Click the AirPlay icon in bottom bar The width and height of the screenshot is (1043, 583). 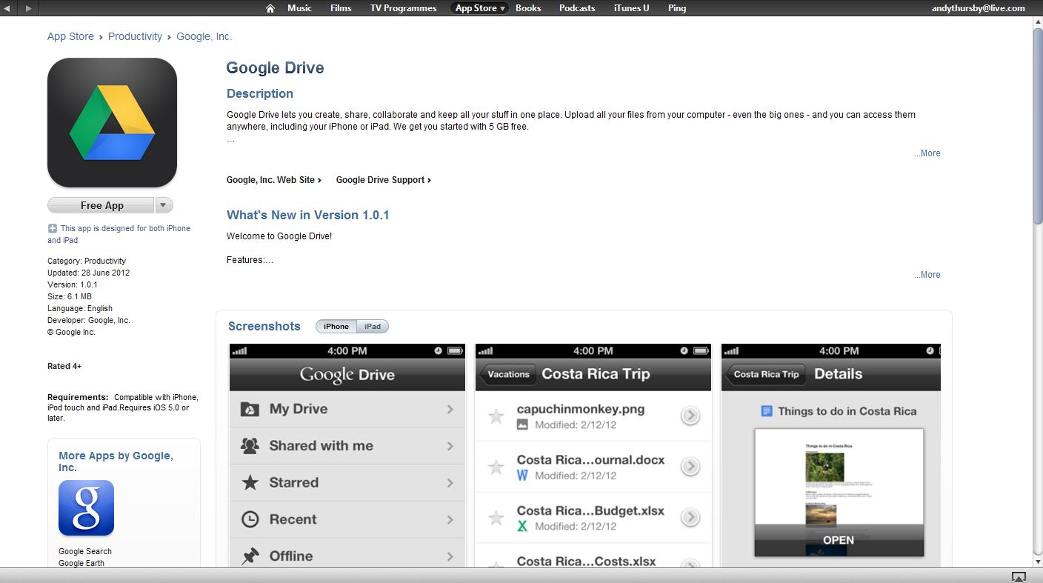click(1019, 576)
